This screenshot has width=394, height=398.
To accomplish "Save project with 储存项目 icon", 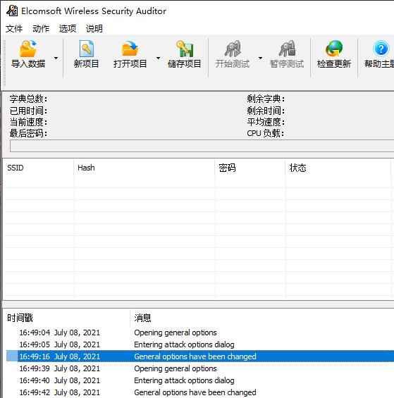I will pos(185,49).
